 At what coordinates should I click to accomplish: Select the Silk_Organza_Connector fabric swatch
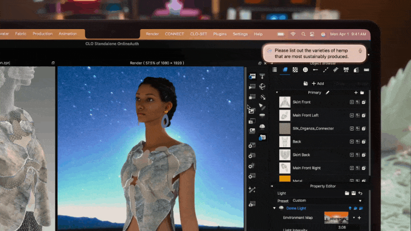(285, 128)
